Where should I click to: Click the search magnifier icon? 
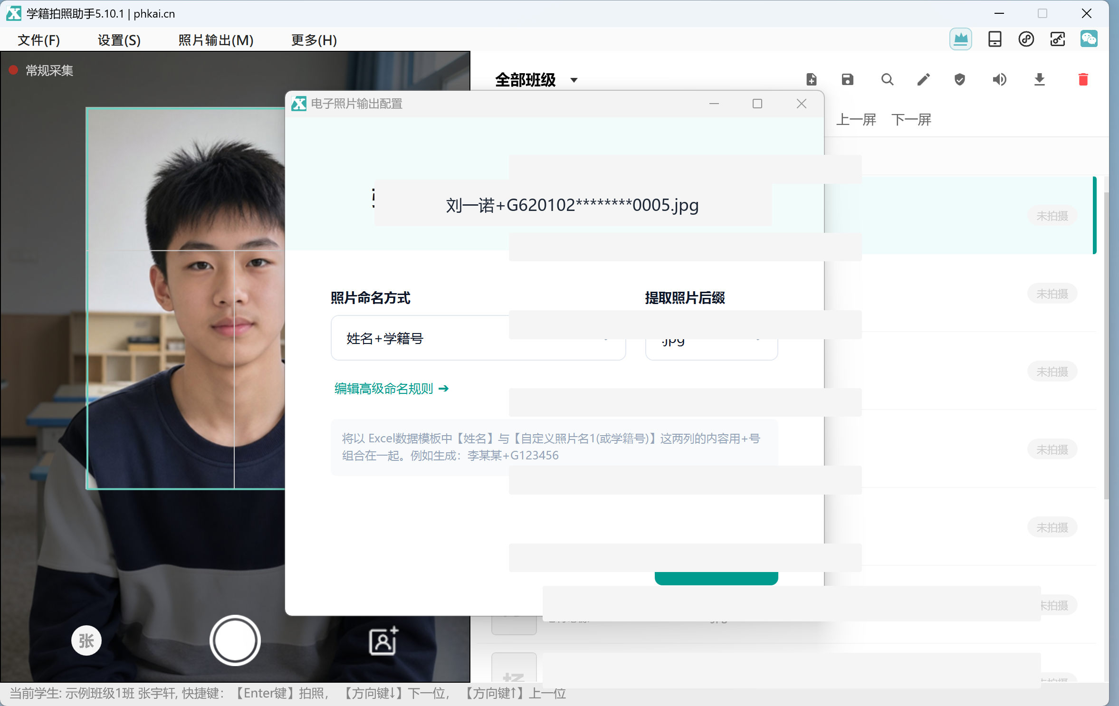point(887,79)
